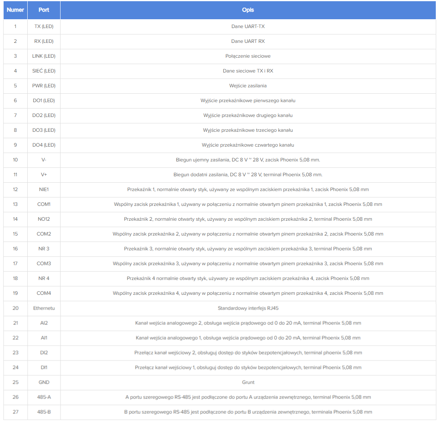This screenshot has width=439, height=423.
Task: Click the 'COM4' port cell
Action: click(x=44, y=294)
